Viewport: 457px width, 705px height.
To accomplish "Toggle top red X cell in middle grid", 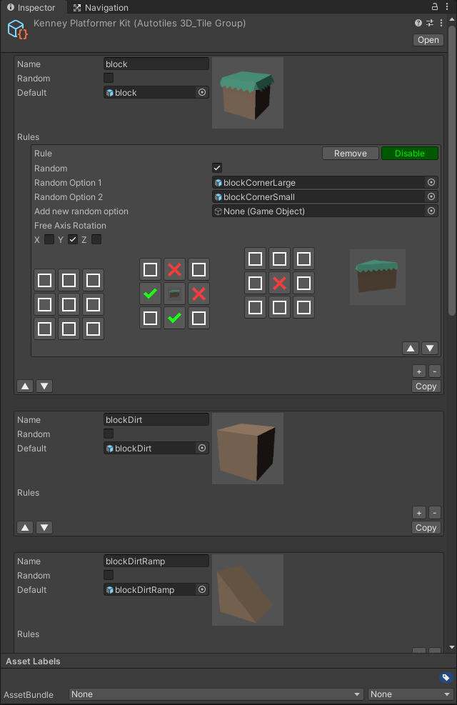I will click(x=174, y=269).
